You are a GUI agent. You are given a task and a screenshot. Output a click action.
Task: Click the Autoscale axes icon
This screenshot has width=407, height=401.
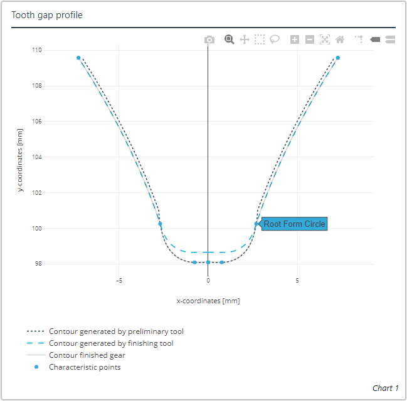[x=325, y=39]
